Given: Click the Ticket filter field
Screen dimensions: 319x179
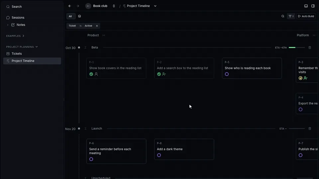Looking at the screenshot, I should [x=72, y=26].
